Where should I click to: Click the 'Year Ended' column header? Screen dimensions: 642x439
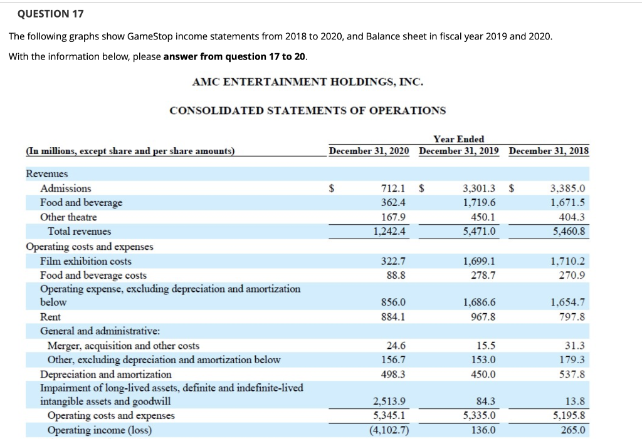[x=458, y=139]
